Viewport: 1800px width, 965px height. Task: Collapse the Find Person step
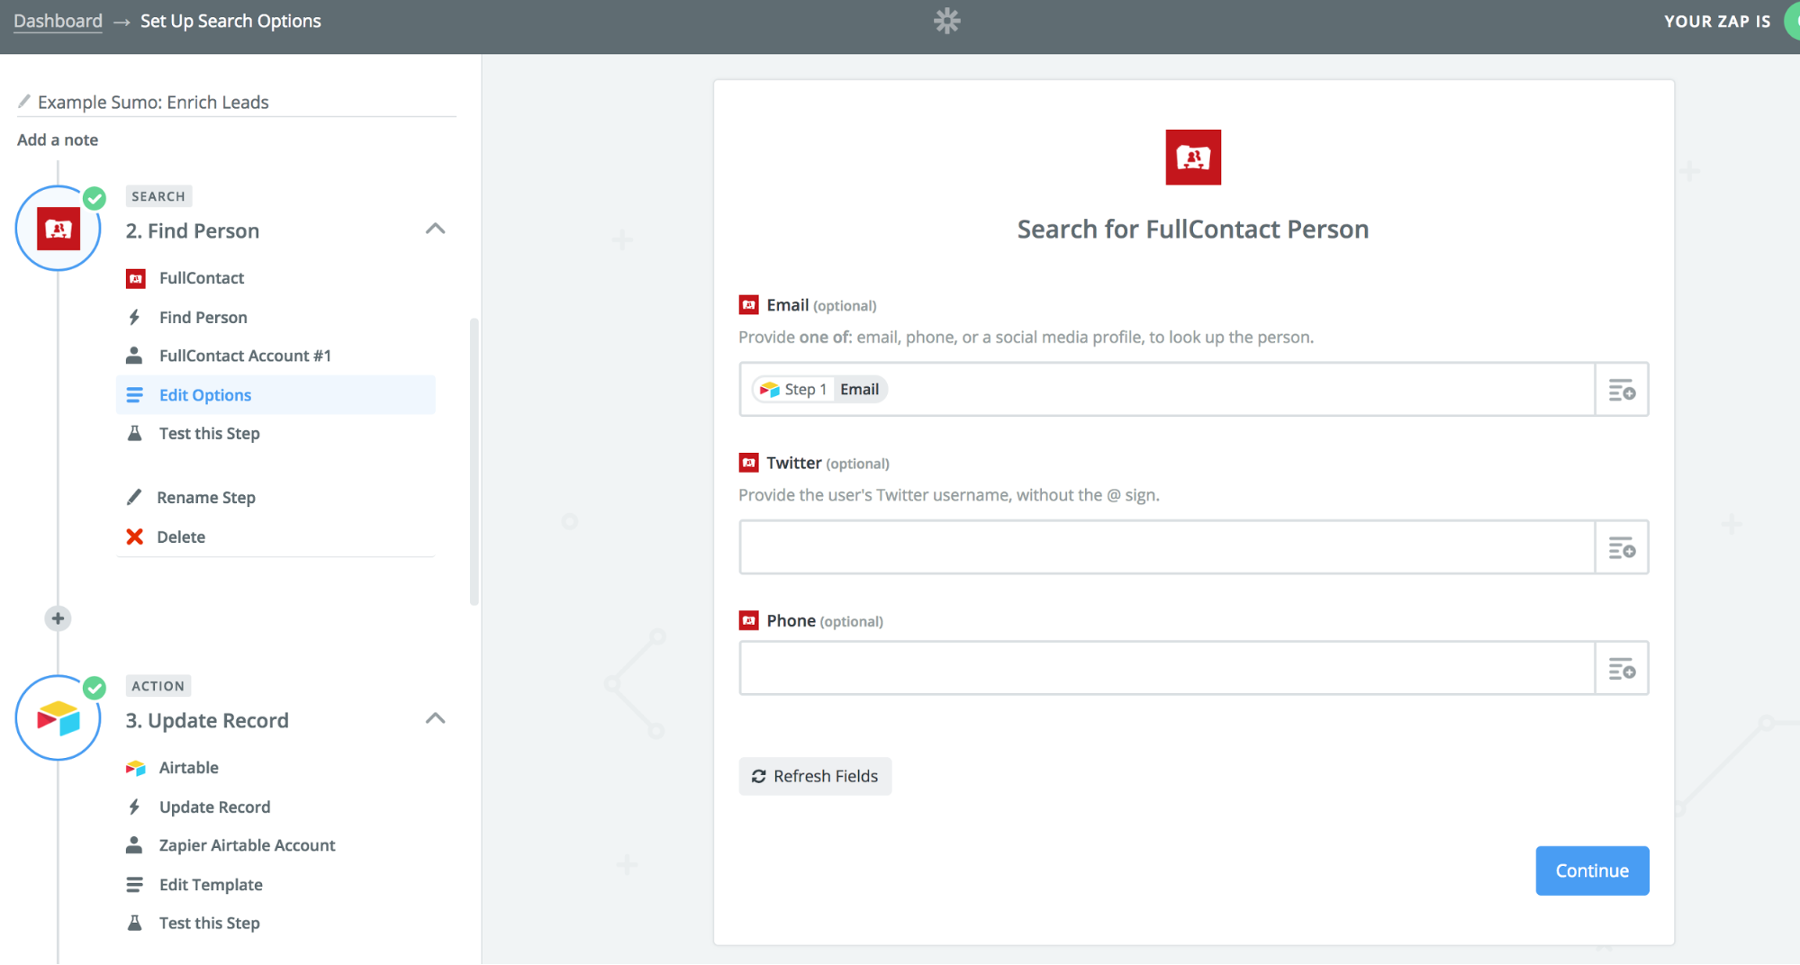coord(435,230)
